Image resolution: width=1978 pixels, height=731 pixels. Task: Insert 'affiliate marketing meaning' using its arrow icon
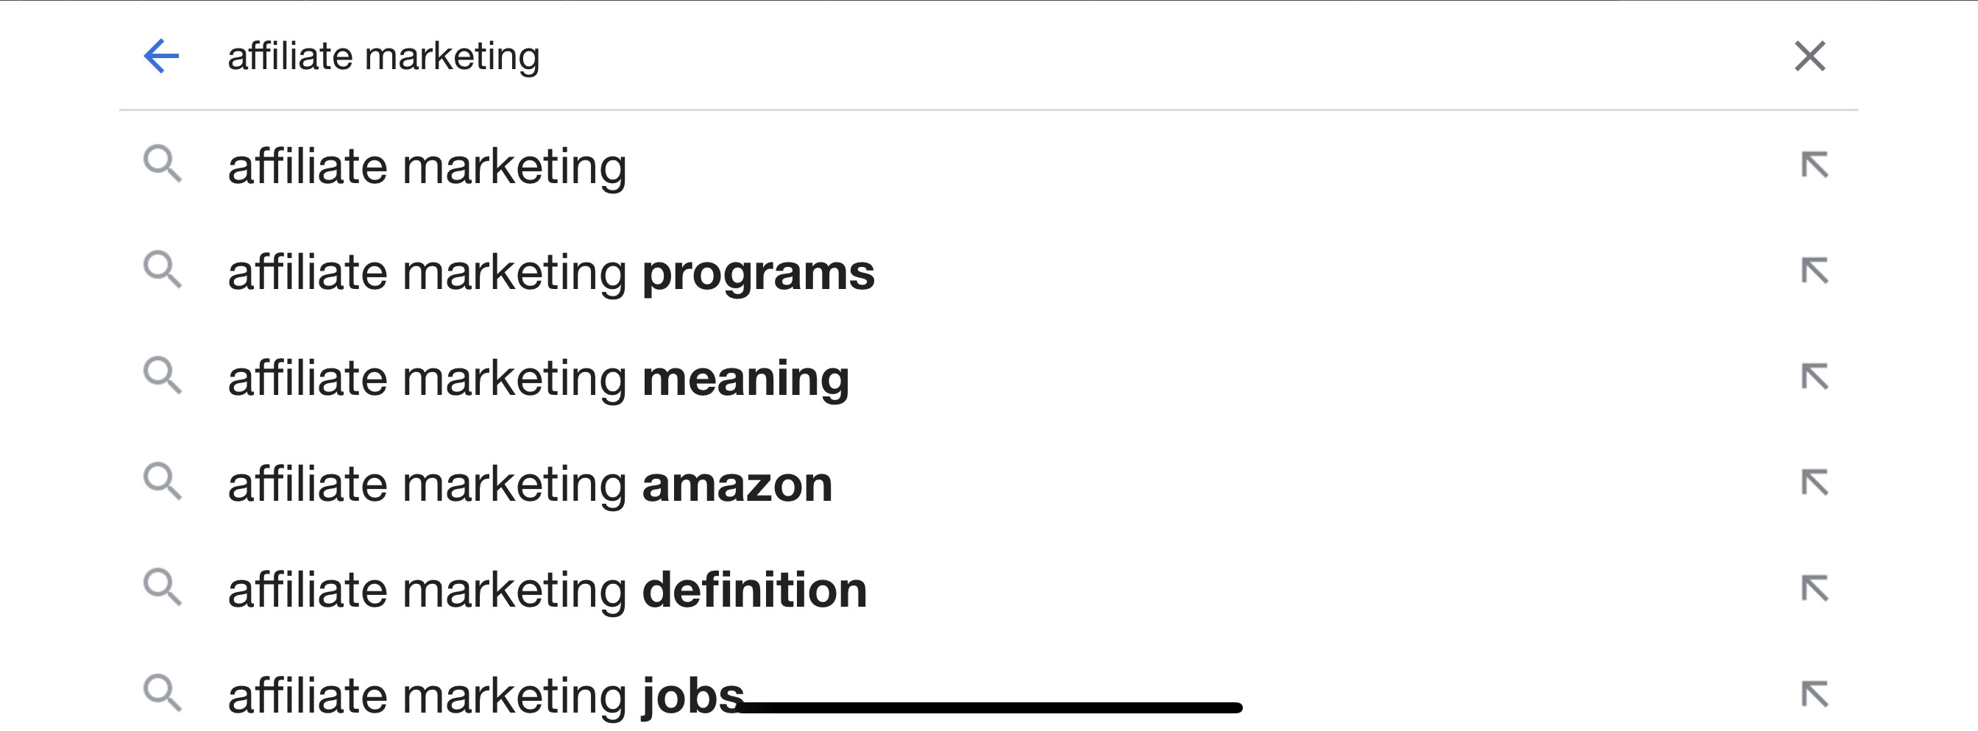coord(1815,377)
